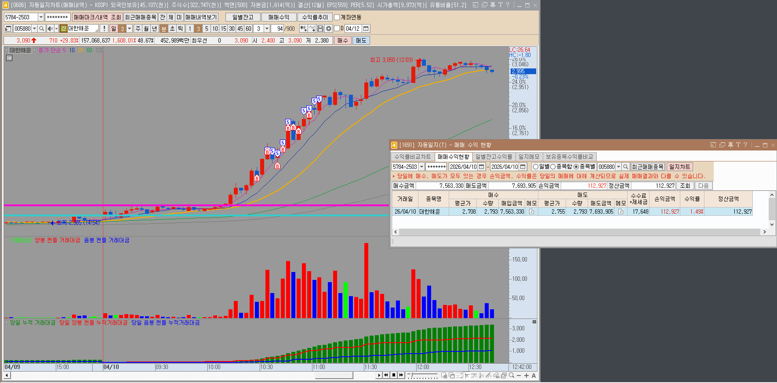Click the buy memo icon in 대한해운 row
The width and height of the screenshot is (777, 383).
coord(531,211)
